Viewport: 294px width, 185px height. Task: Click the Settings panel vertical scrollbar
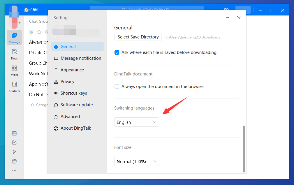pyautogui.click(x=244, y=149)
